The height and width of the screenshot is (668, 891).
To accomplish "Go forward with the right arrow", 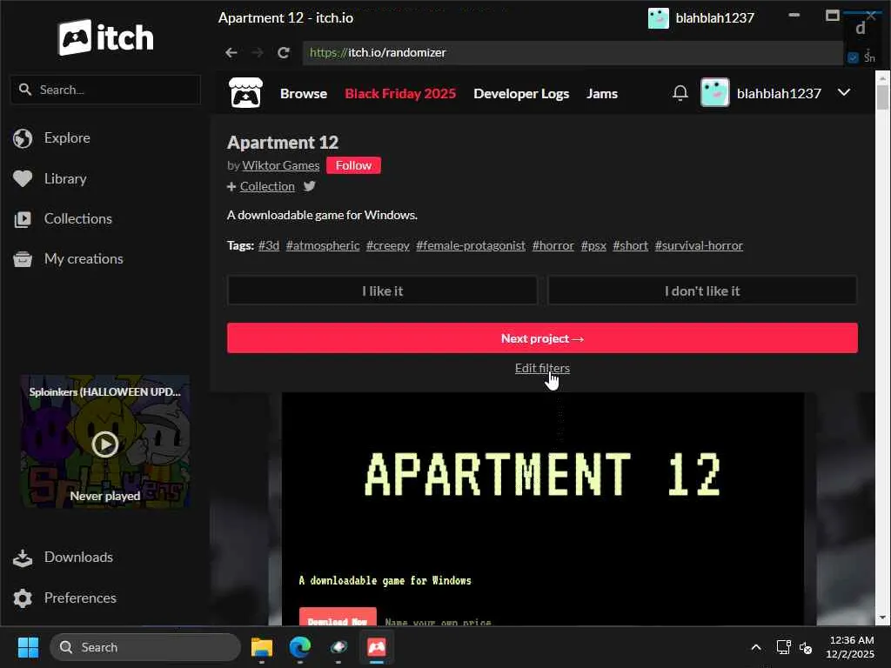I will tap(258, 53).
